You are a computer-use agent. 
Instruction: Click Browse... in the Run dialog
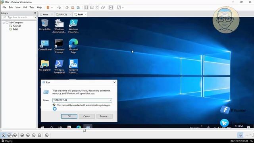pyautogui.click(x=104, y=116)
